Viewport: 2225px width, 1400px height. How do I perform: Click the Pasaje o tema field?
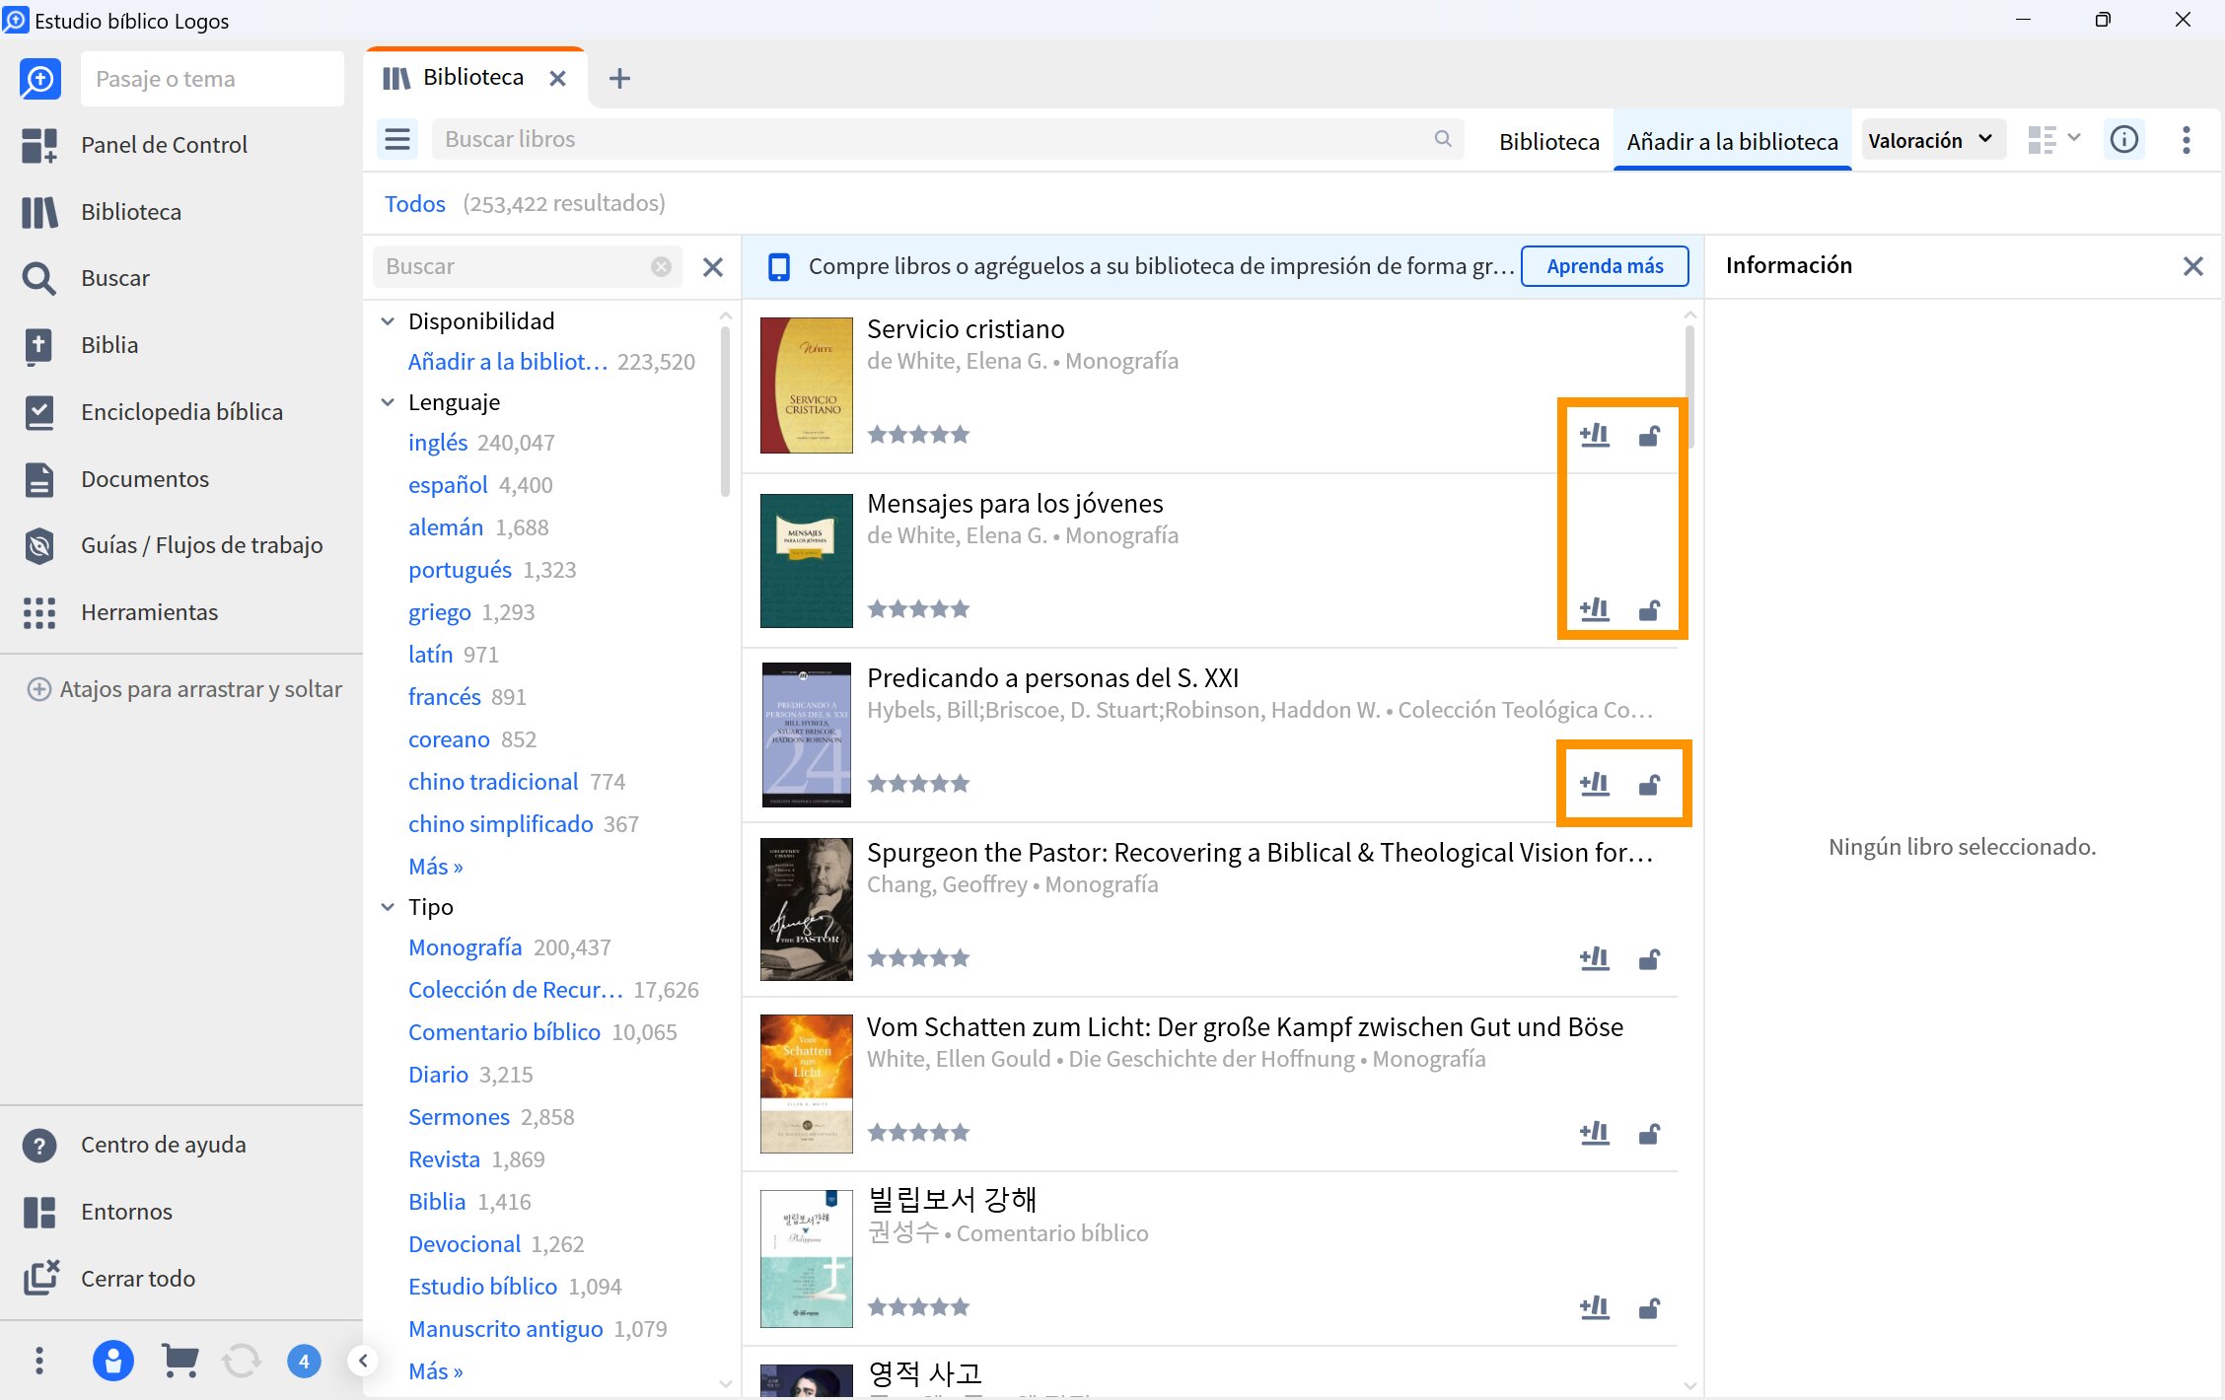click(213, 79)
